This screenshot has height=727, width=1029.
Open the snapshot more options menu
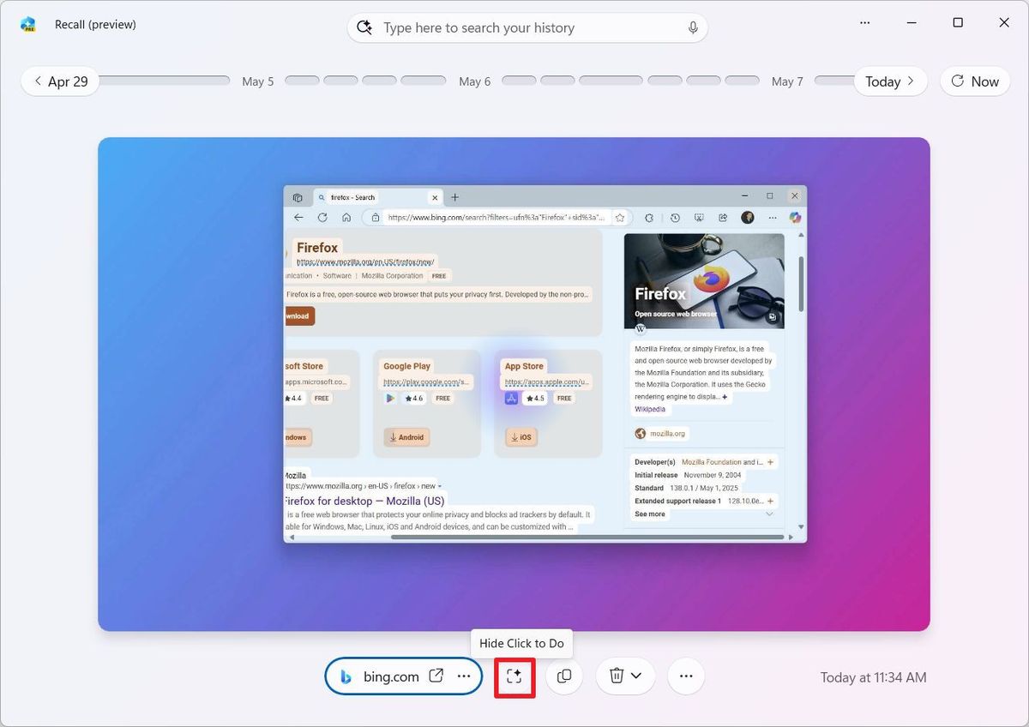[x=686, y=676]
